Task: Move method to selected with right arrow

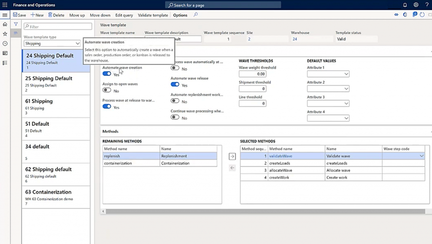Action: [232, 157]
